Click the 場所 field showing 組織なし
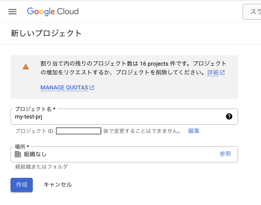 pyautogui.click(x=117, y=154)
